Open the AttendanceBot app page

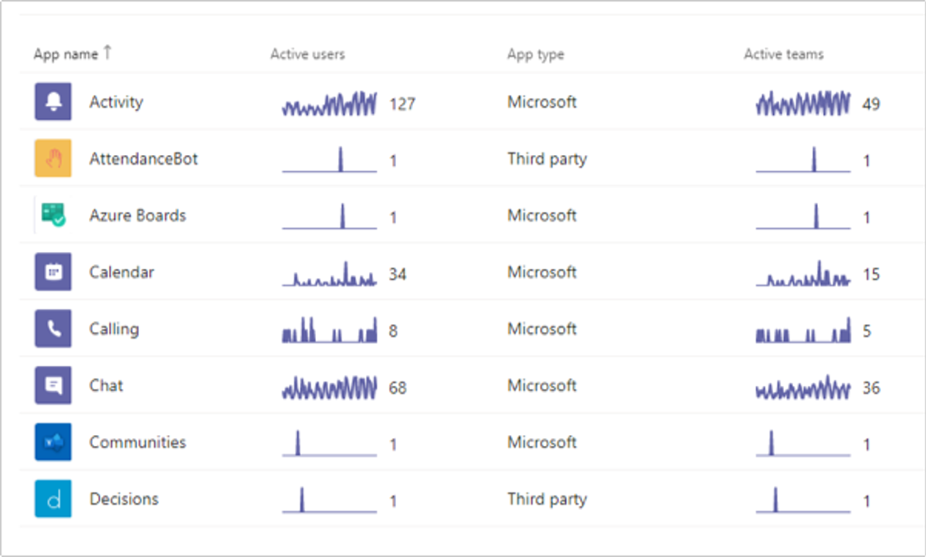pos(144,158)
